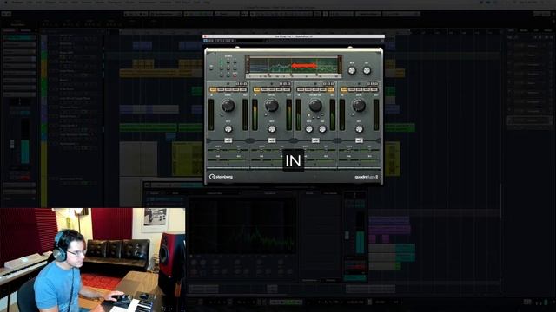Toggle the Delay button of band three

pos(315,140)
